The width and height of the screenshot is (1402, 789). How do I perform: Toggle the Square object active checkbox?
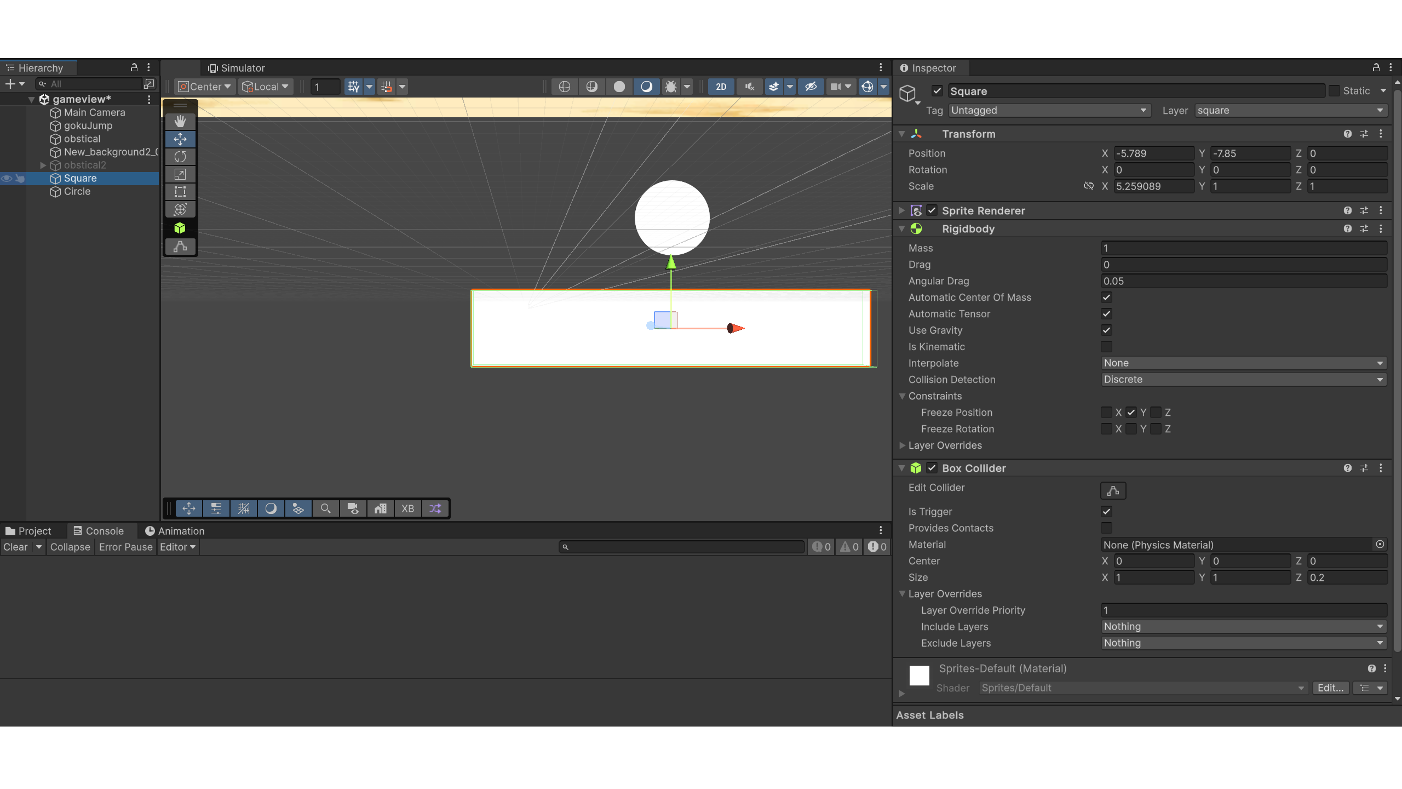tap(937, 91)
